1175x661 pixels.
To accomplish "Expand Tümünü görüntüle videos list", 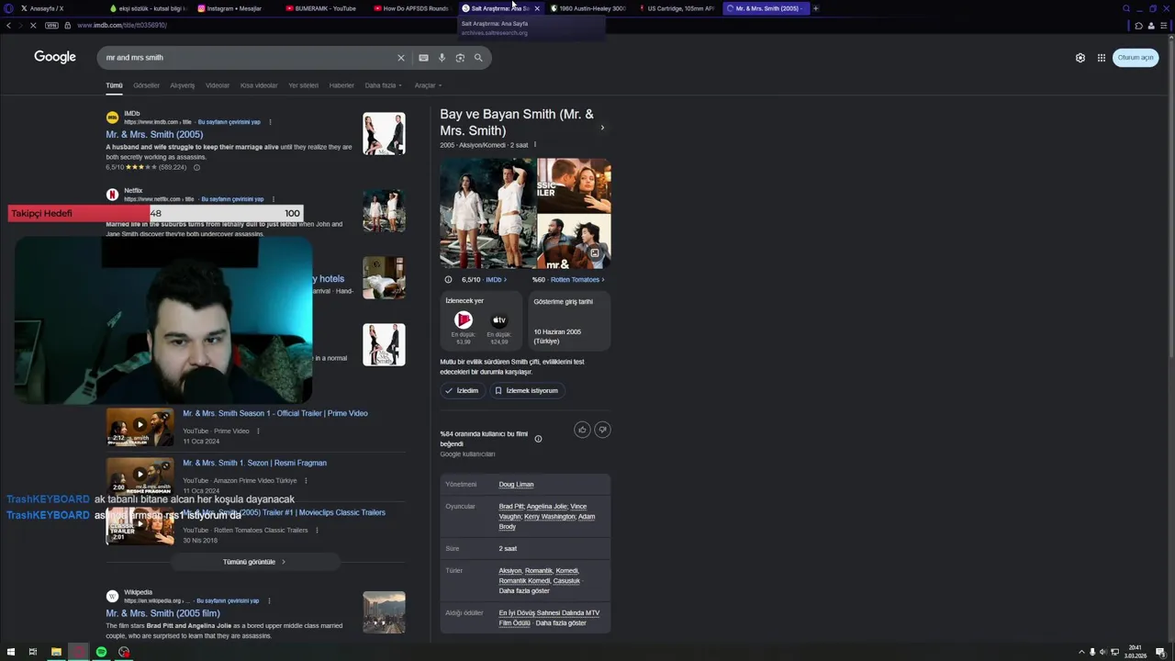I will 254,562.
